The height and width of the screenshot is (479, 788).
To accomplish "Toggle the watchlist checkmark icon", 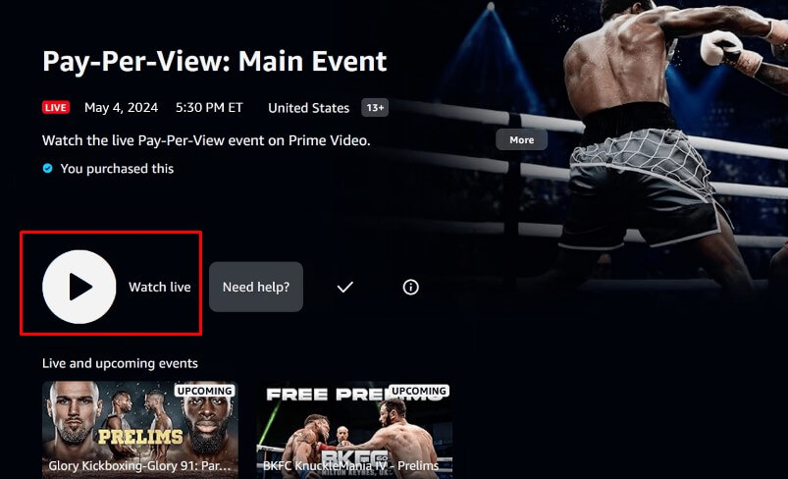I will pos(344,287).
